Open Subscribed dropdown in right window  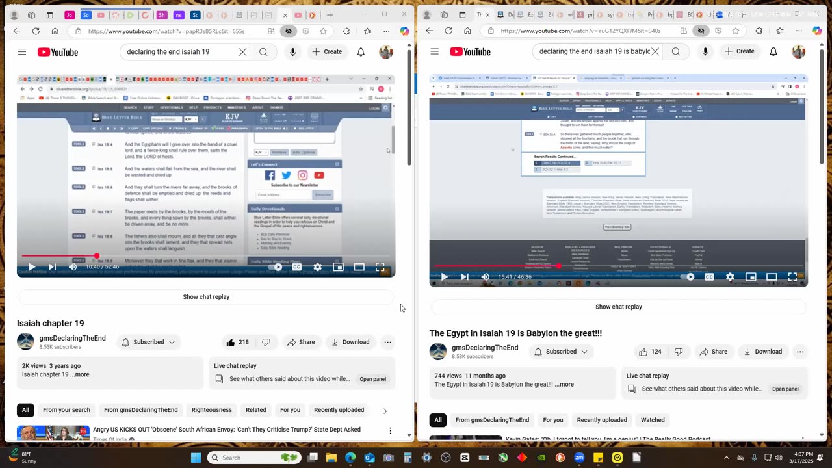coord(562,352)
